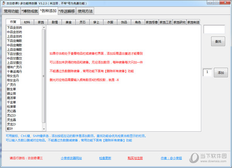Viewport: 232px width, 168px height.
Task: Switch to the 饰品 category tab
Action: (x=124, y=22)
